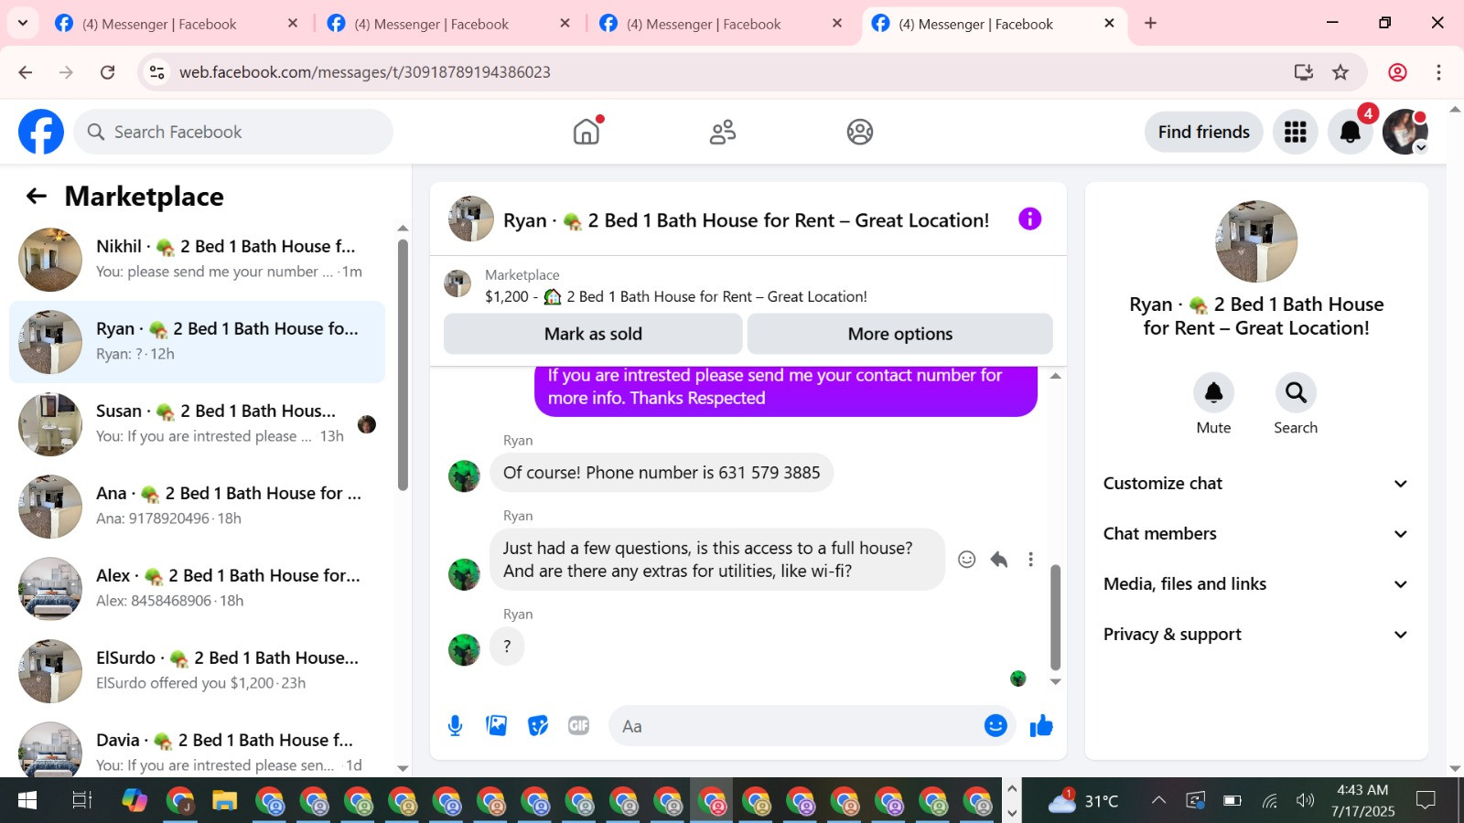This screenshot has height=823, width=1464.
Task: Click the browser address bar URL
Action: tap(365, 72)
